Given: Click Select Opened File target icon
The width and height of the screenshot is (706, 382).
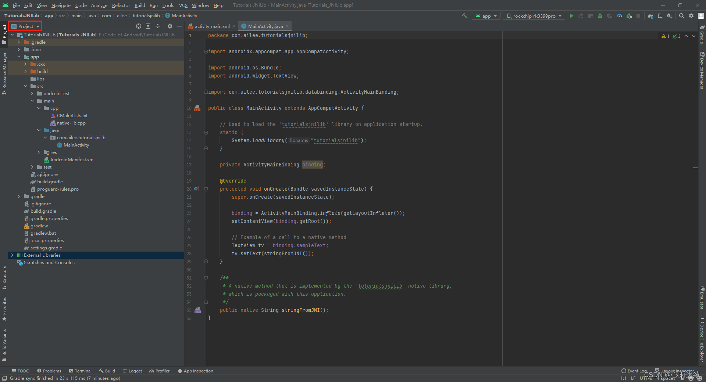Looking at the screenshot, I should (x=139, y=26).
